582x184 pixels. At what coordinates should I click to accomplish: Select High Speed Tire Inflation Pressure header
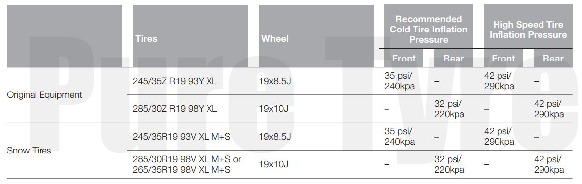click(528, 30)
